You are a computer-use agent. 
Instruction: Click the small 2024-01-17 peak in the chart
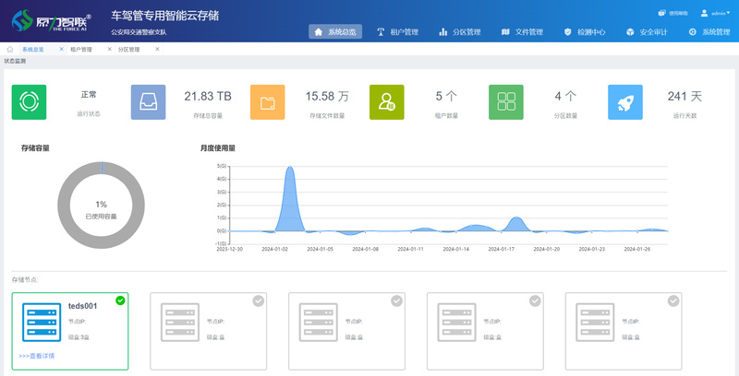coord(516,225)
